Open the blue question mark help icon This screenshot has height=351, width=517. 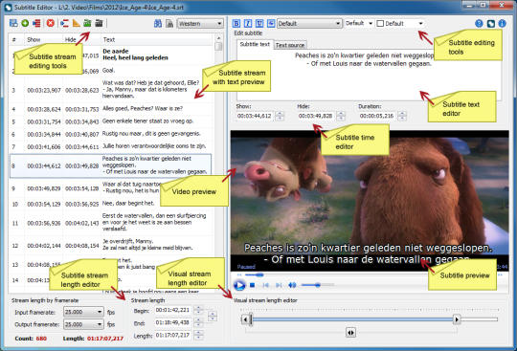[x=479, y=23]
